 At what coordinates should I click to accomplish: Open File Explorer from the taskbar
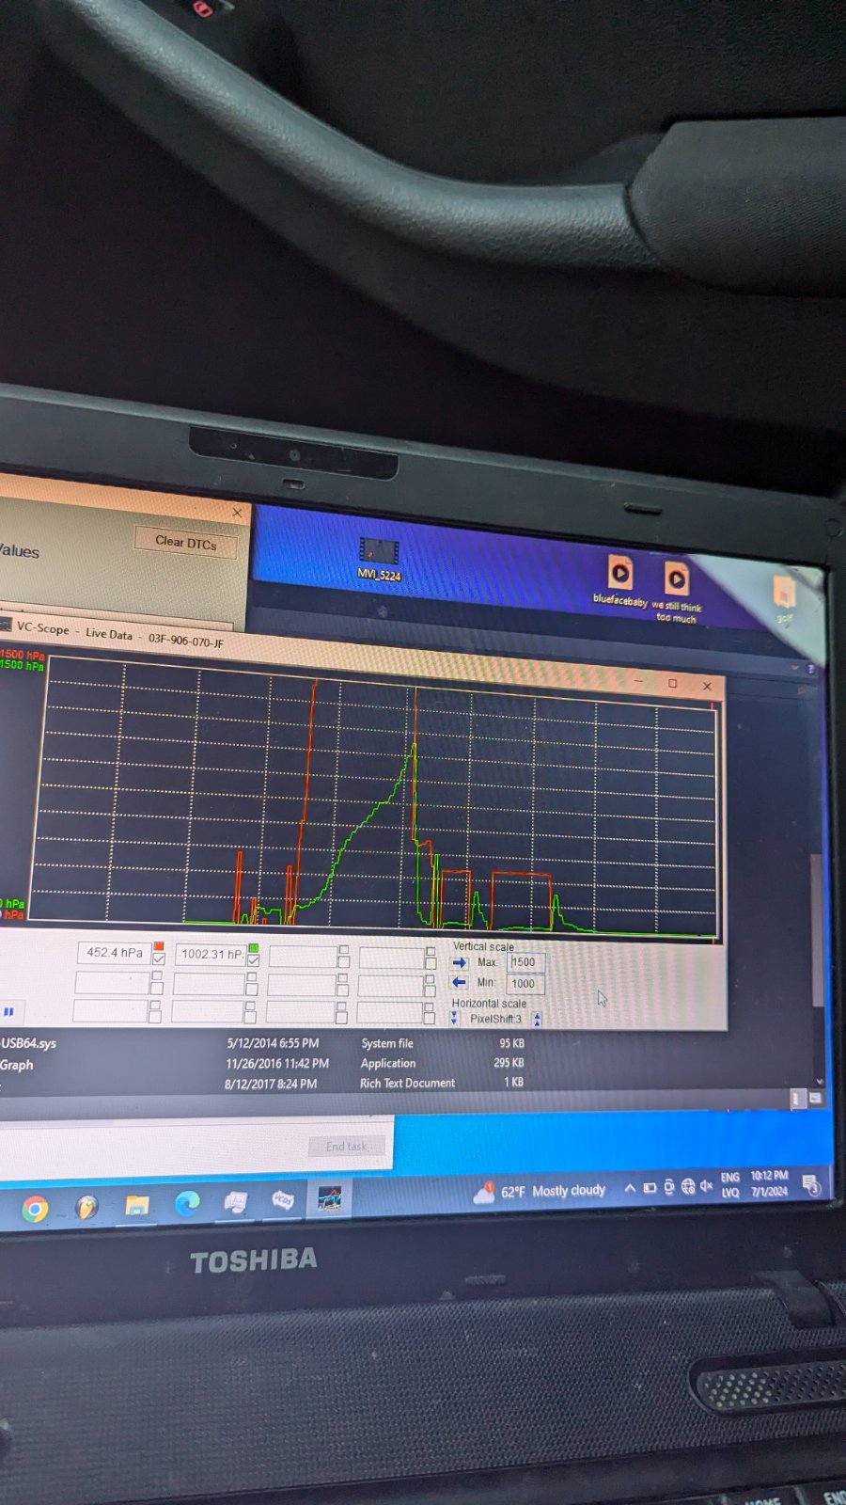point(137,1206)
